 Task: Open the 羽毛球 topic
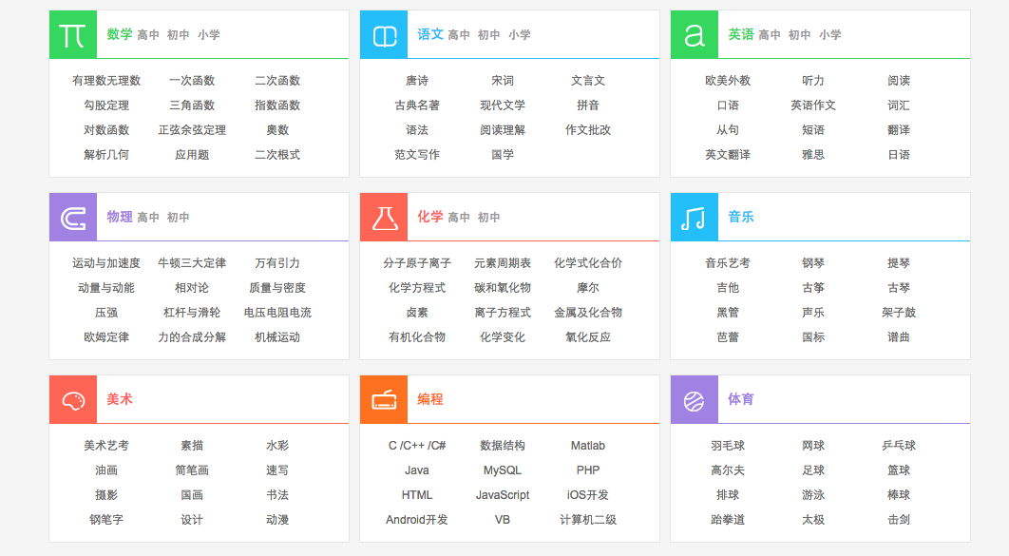coord(728,446)
